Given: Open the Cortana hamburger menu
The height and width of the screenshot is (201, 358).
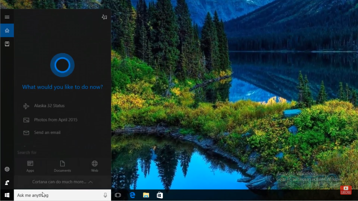Looking at the screenshot, I should (7, 17).
